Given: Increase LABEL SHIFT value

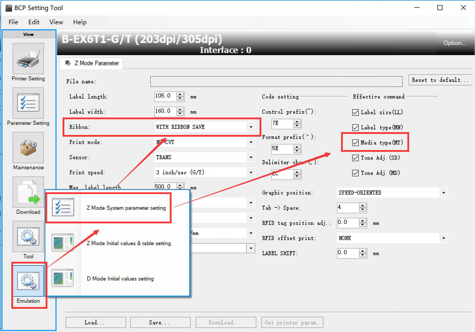Looking at the screenshot, I should coord(363,251).
